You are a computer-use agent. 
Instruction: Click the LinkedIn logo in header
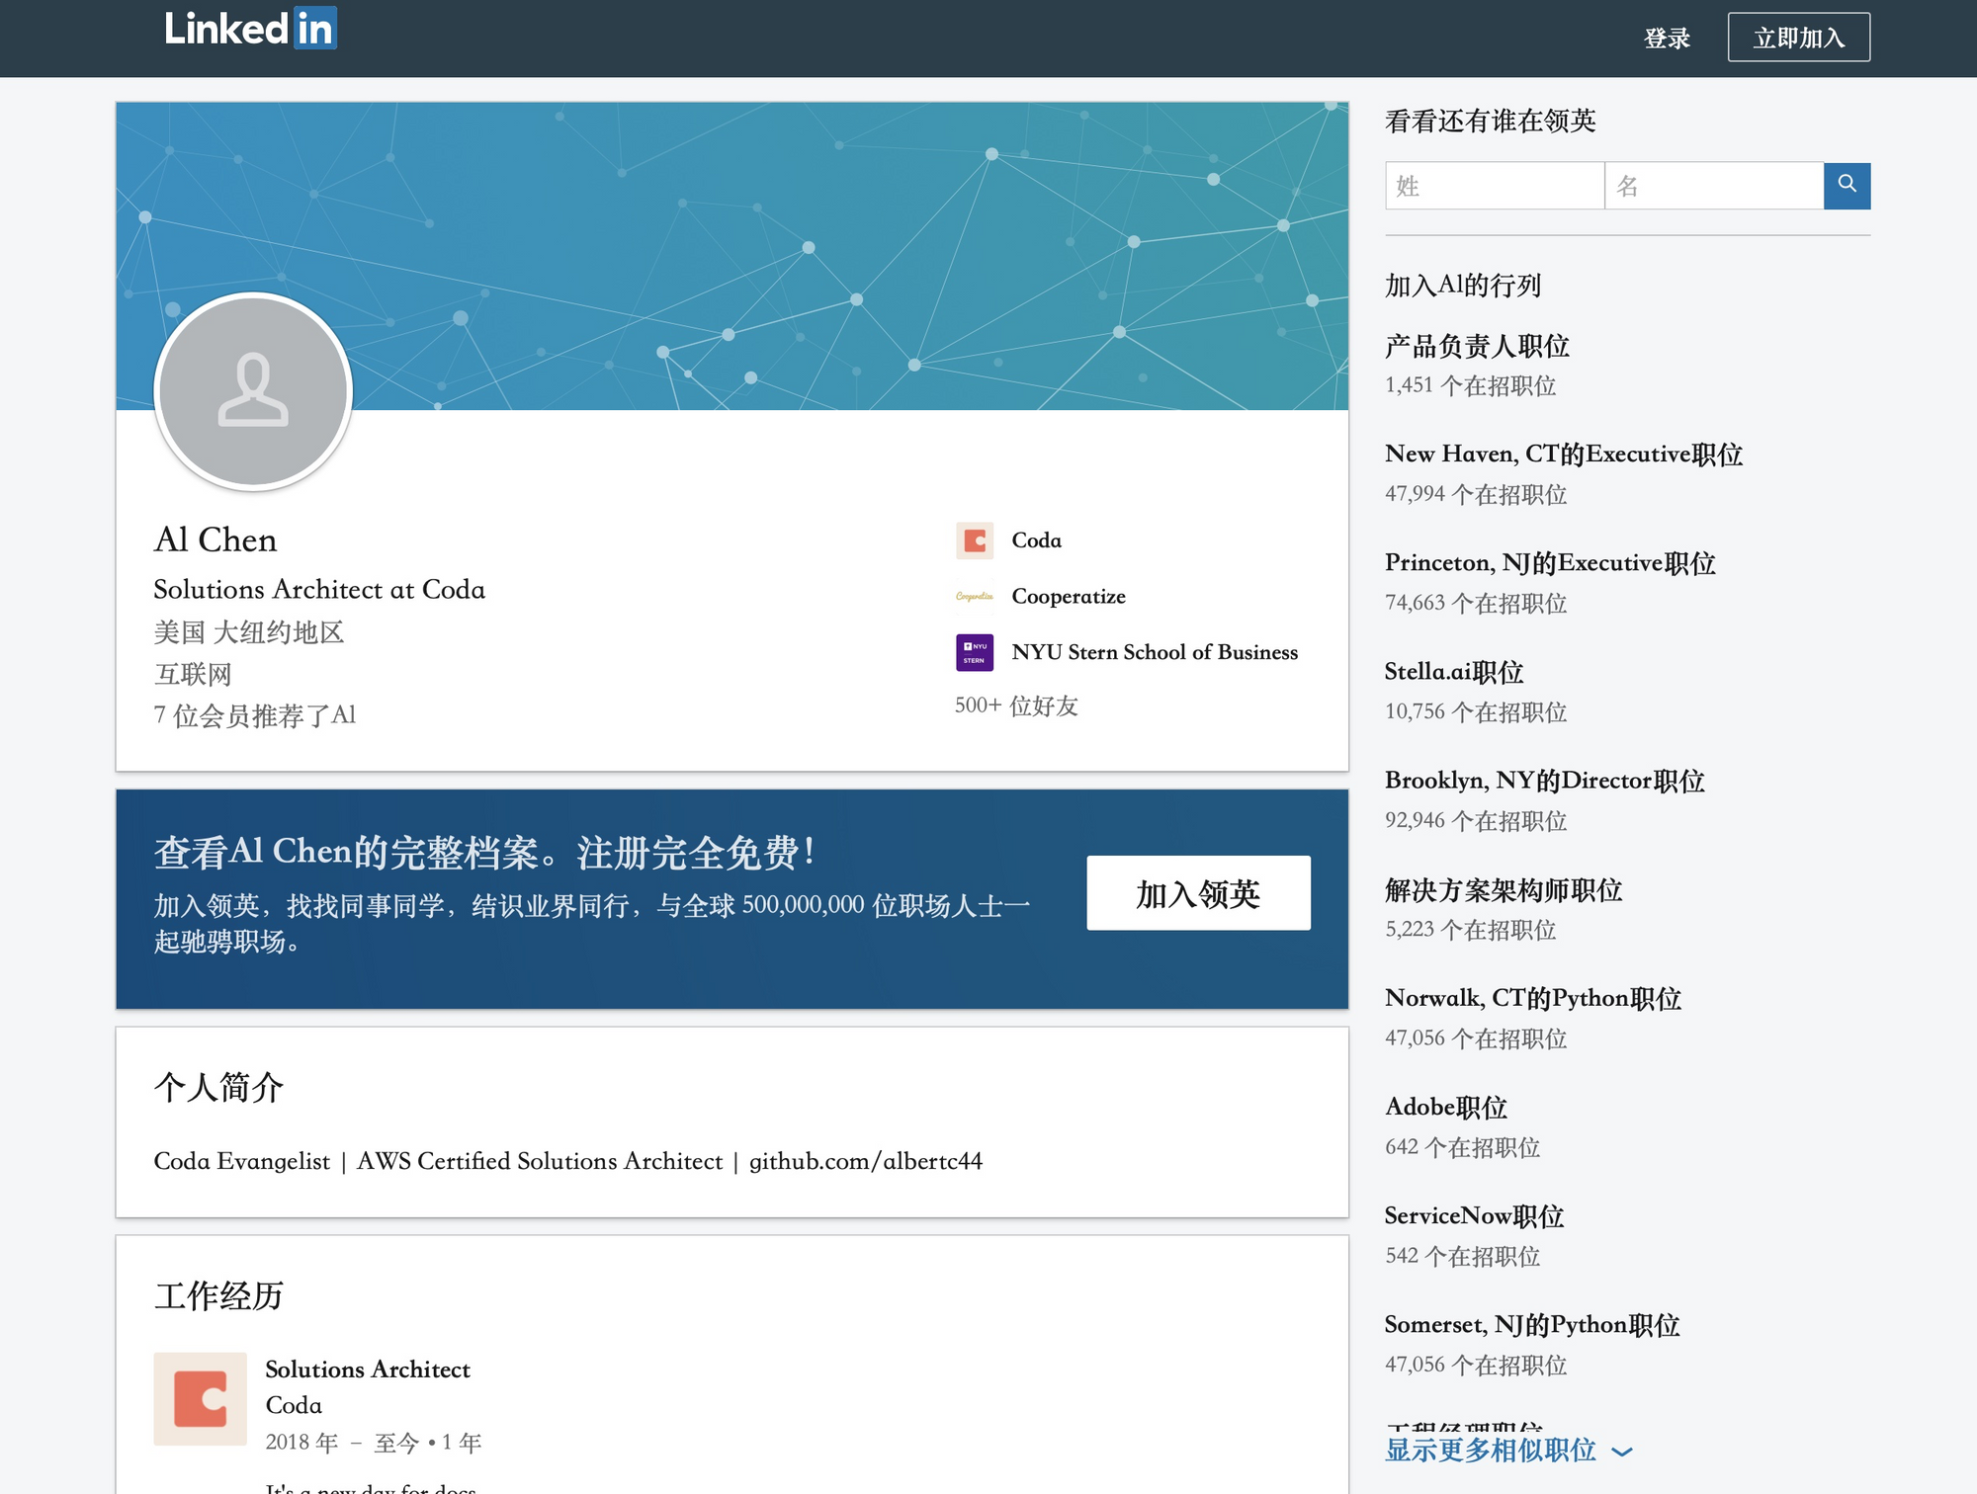coord(250,29)
